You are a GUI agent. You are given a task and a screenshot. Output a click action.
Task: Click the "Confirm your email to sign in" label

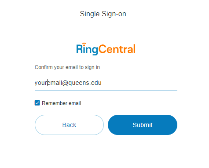tap(67, 67)
